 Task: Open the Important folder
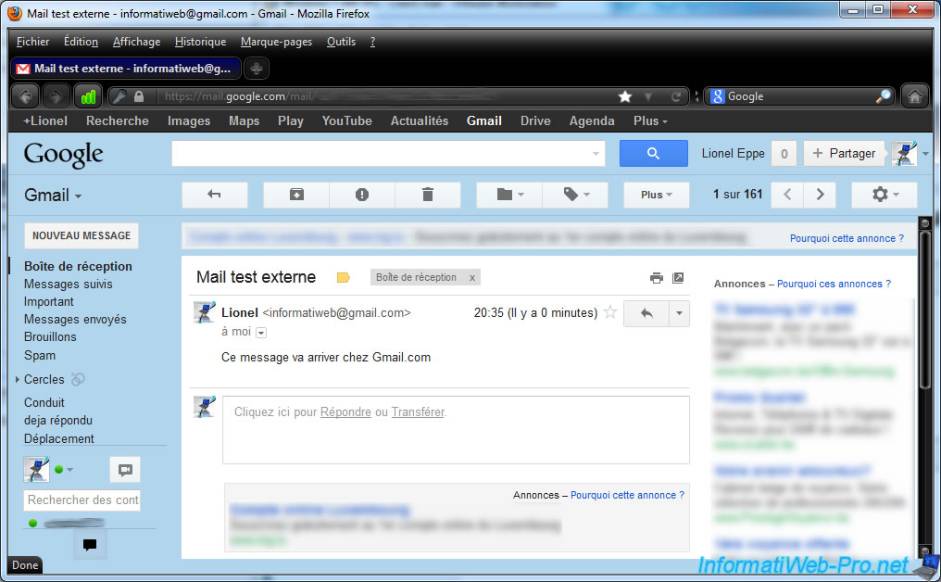48,301
